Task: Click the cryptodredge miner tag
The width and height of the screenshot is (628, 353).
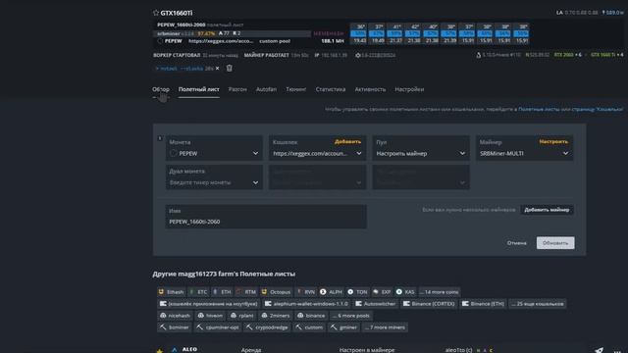Action: click(x=267, y=327)
